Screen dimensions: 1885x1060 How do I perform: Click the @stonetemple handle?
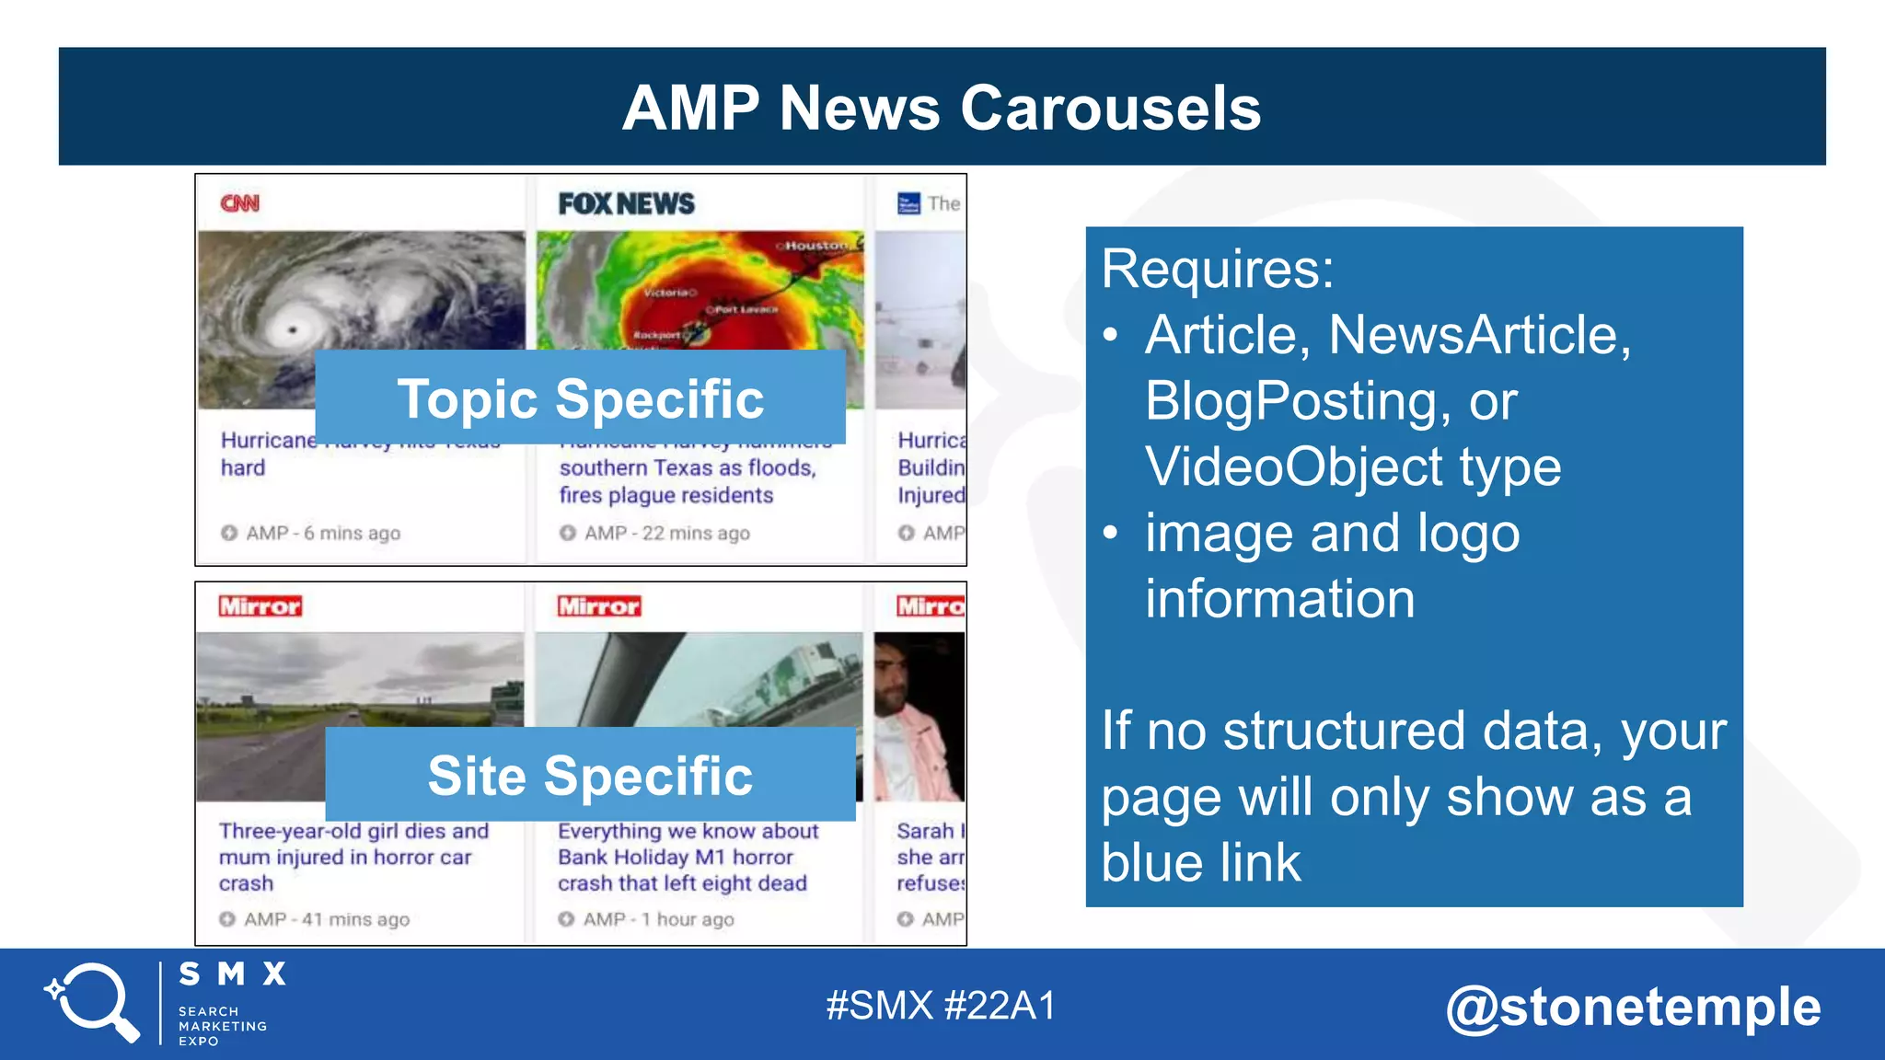point(1633,1007)
